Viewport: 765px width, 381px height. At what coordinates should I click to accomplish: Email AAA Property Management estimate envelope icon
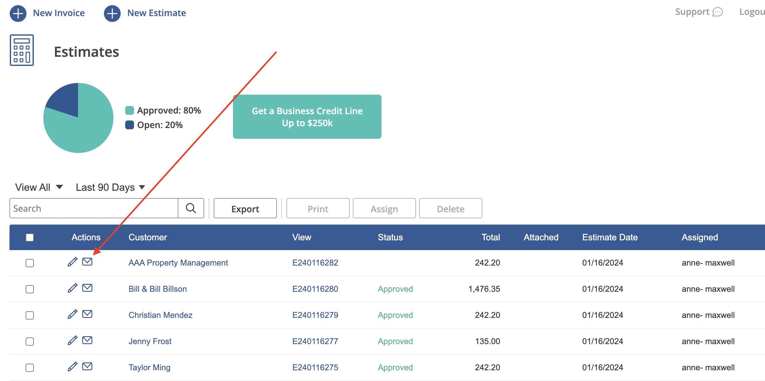tap(87, 262)
